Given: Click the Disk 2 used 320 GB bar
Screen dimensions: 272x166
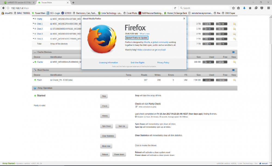Looking at the screenshot, I should coord(208,29).
